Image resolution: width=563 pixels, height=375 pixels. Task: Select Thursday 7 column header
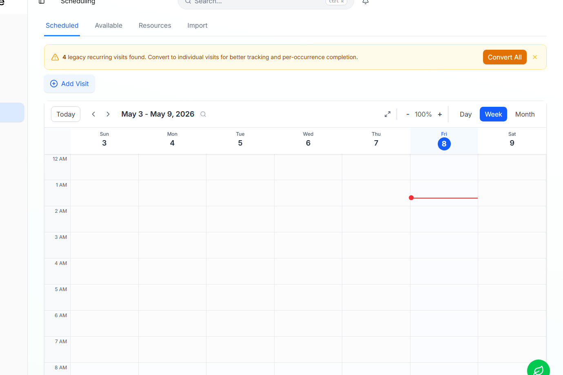point(376,140)
